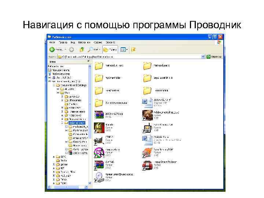The height and width of the screenshot is (198, 264).
Task: Go up one folder level
Action: [82, 49]
